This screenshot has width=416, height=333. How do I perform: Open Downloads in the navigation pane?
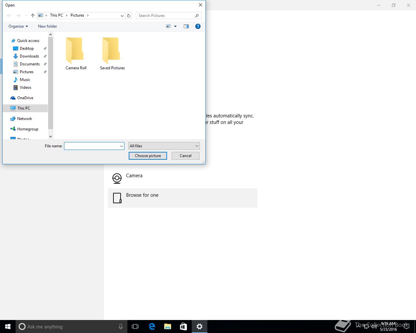pyautogui.click(x=29, y=56)
